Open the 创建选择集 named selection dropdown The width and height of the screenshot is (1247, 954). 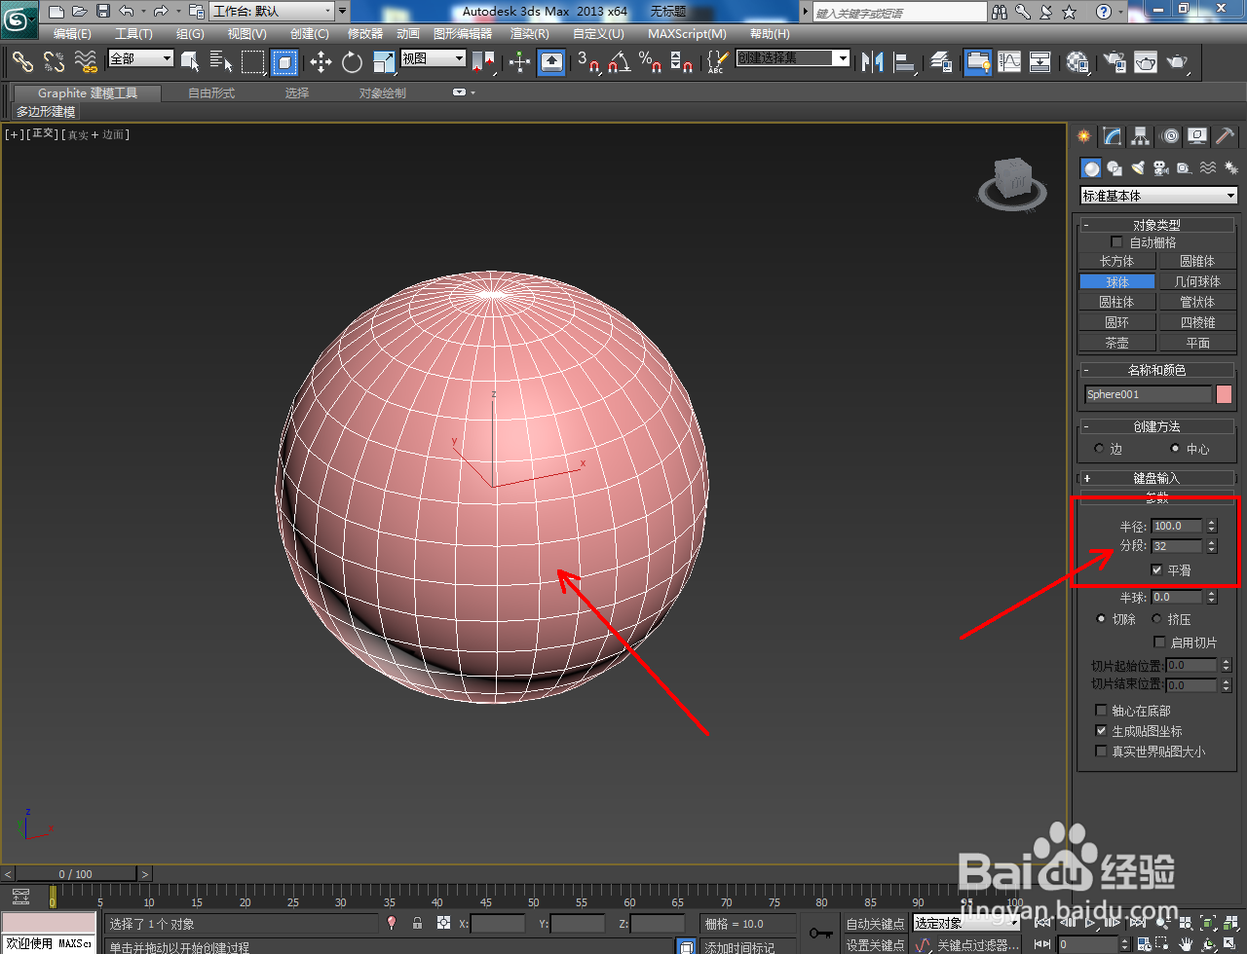(x=792, y=58)
